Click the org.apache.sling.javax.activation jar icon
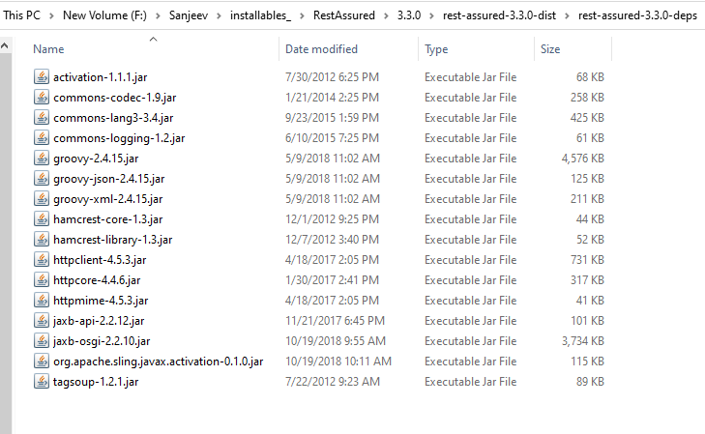The image size is (705, 434). 42,362
